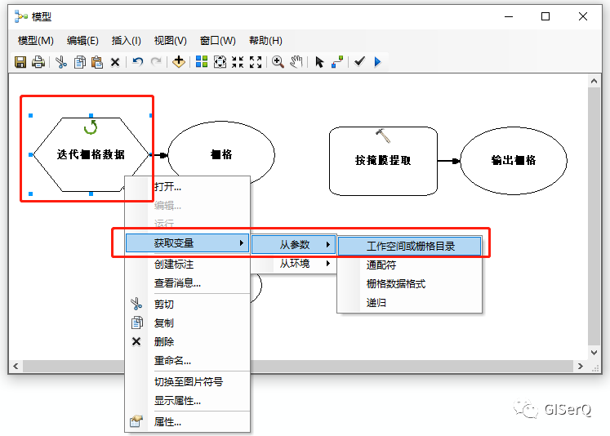Select the fixed zoom out tool
610x436 pixels.
click(x=256, y=62)
